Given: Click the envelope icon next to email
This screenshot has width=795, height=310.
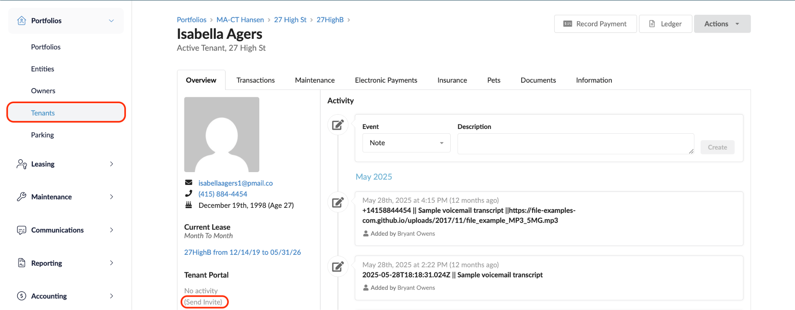Looking at the screenshot, I should pos(189,183).
